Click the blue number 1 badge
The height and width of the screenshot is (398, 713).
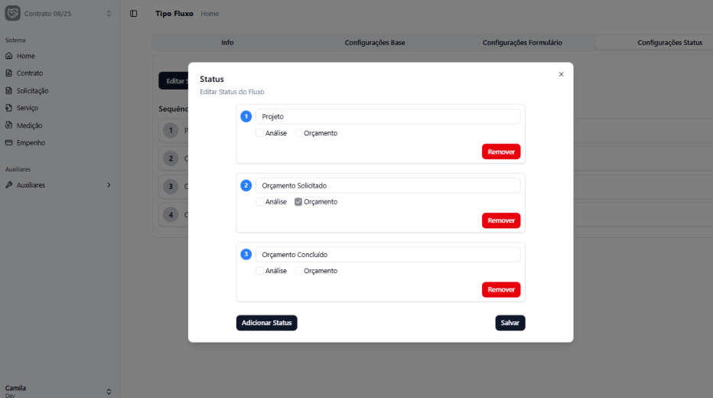[x=246, y=116]
